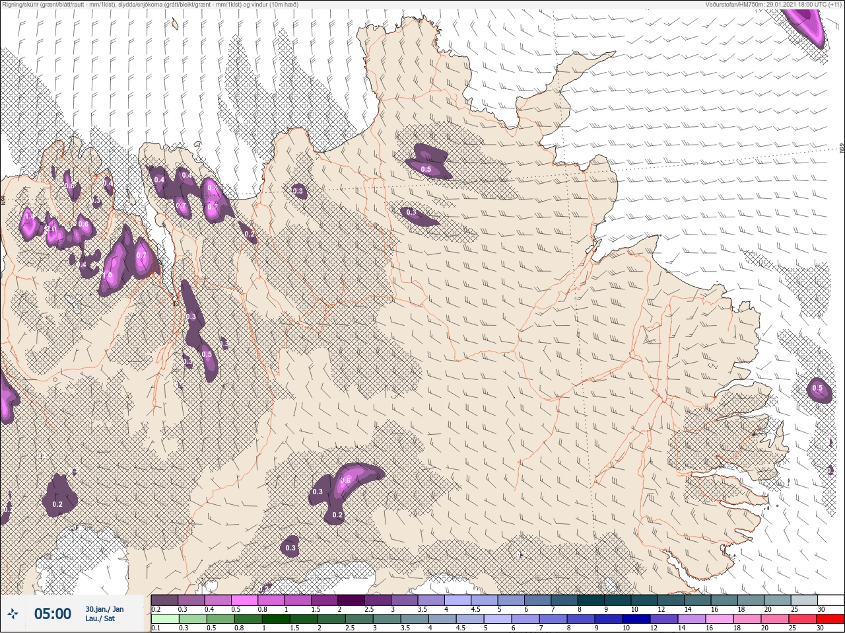845x633 pixels.
Task: Click the 0.5 label in the northern inland purple blob
Action: [426, 170]
